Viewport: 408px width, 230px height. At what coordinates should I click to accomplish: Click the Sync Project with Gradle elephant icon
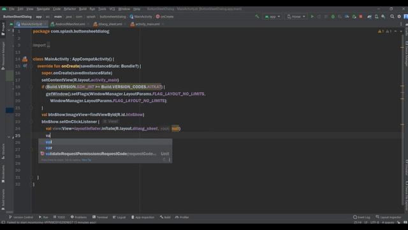point(369,17)
